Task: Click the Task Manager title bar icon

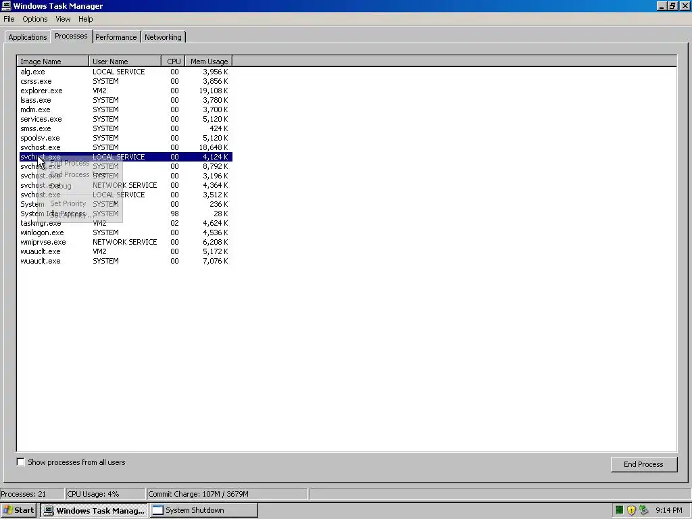Action: click(x=6, y=5)
